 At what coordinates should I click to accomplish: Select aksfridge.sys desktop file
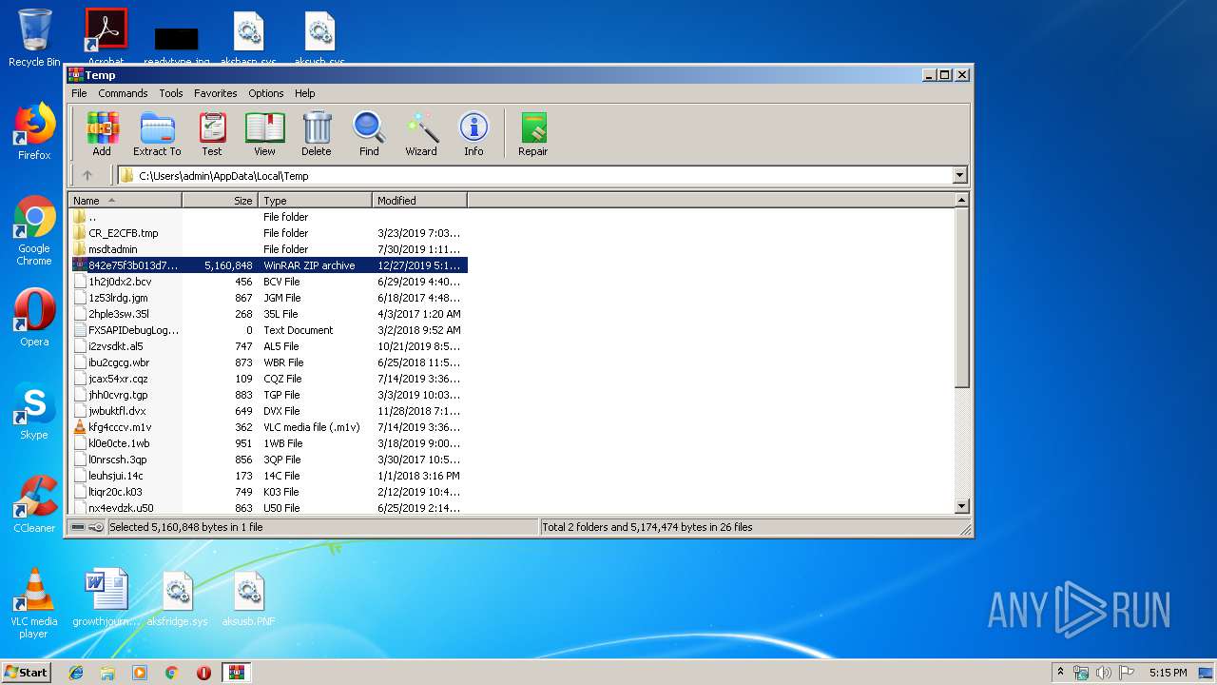click(x=178, y=599)
